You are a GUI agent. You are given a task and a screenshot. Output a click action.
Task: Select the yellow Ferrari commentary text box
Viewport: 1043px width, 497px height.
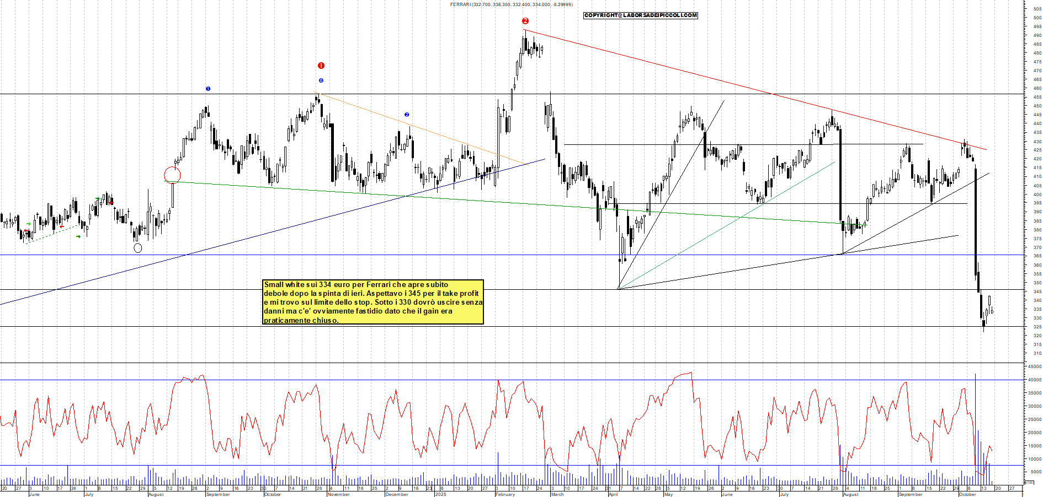pos(373,302)
